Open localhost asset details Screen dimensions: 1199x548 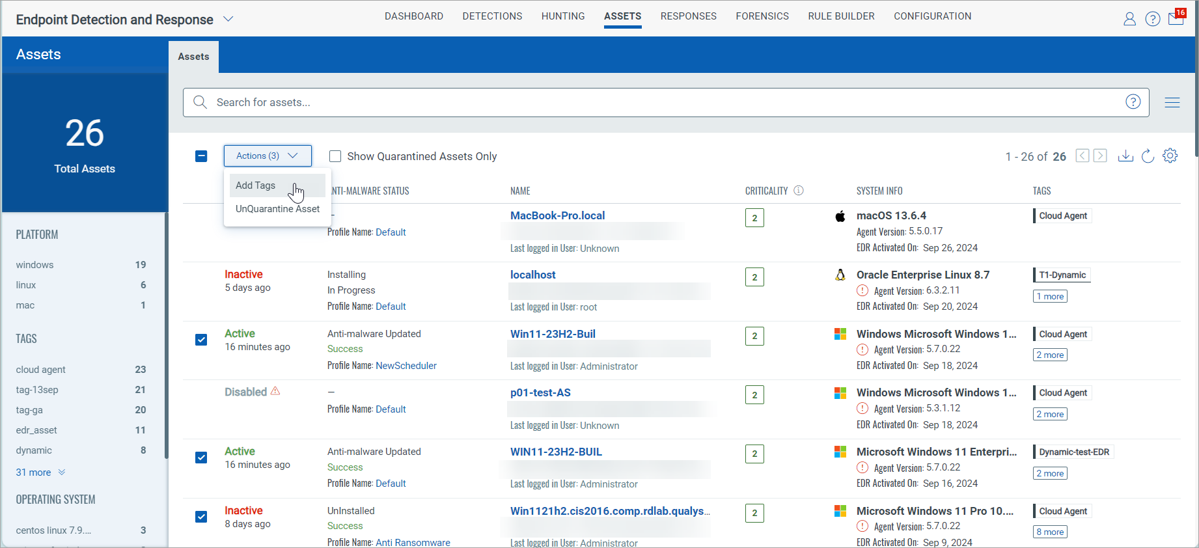point(532,275)
